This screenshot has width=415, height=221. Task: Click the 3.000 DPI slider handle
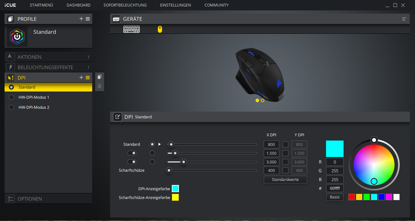tap(183, 162)
